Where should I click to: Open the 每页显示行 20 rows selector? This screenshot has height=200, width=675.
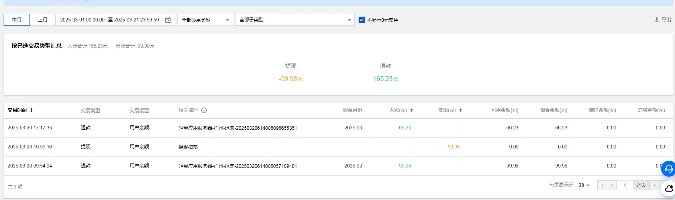584,185
